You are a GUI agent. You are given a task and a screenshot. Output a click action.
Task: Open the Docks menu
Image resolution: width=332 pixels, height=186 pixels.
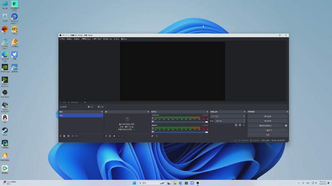pyautogui.click(x=86, y=39)
